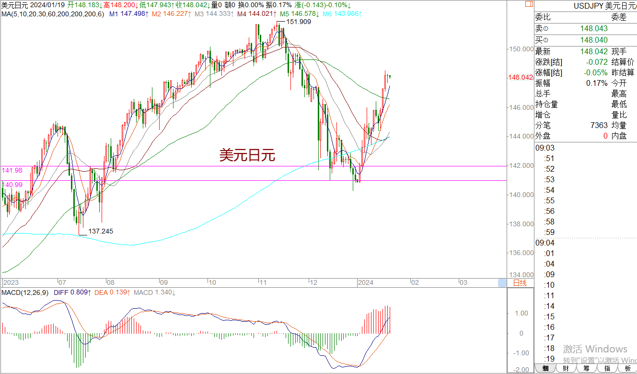Click the 分笔 count 7363

[600, 125]
